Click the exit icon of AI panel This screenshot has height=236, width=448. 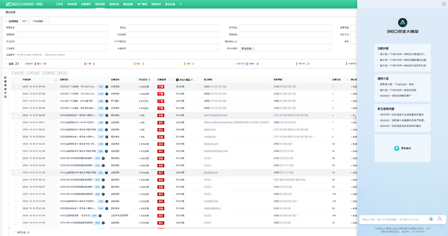[444, 4]
